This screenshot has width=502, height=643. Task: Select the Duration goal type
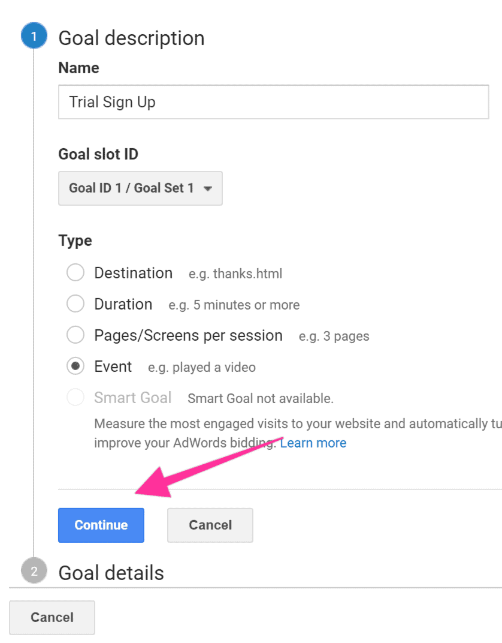[x=75, y=304]
